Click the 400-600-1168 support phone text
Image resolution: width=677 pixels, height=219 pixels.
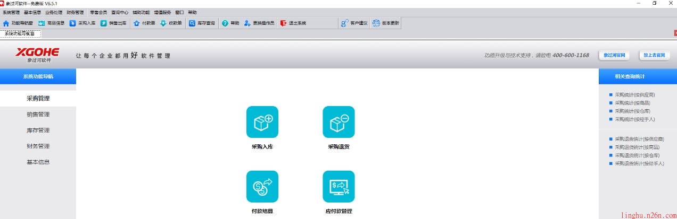[571, 55]
